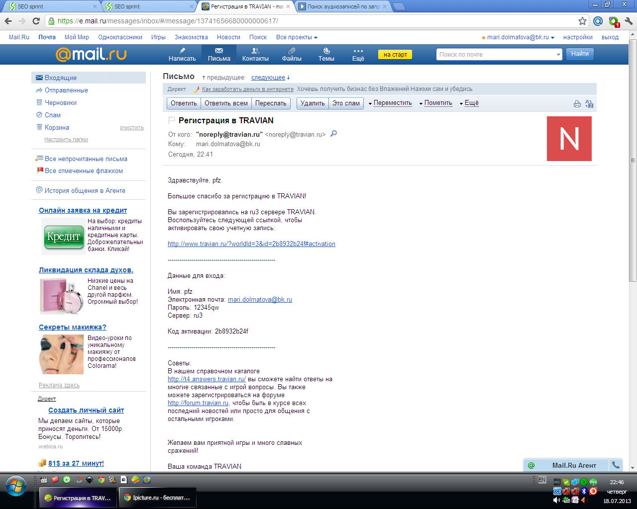Open История общения в Агенте

85,190
